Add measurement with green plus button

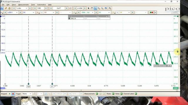pos(97,94)
